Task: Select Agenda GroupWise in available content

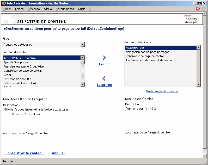Action: [x=42, y=62]
